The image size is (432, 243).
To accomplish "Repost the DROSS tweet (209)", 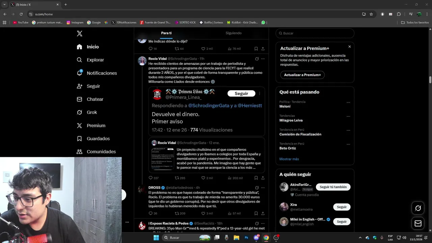I will [x=180, y=213].
